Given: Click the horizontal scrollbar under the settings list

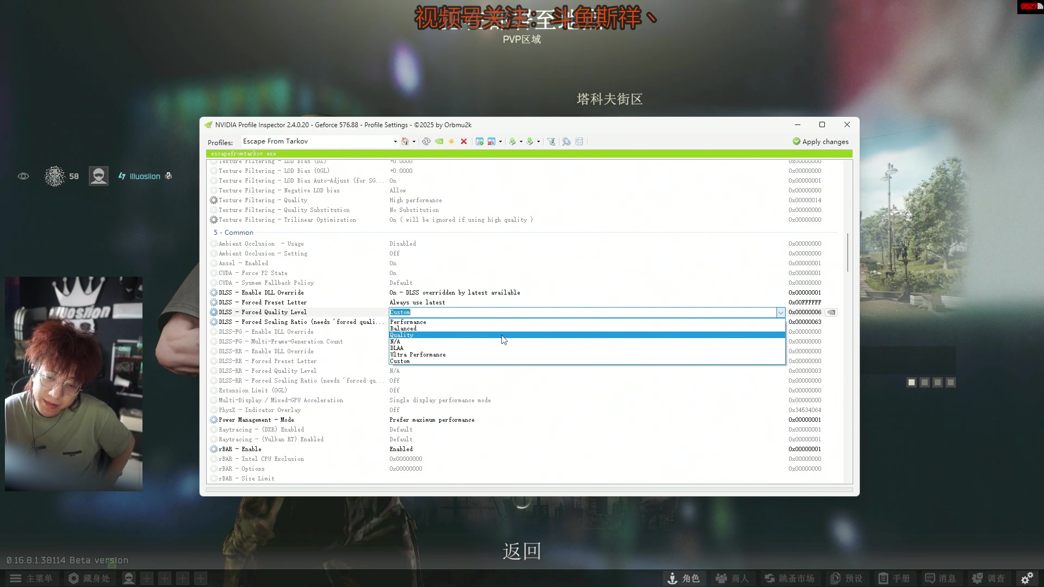Looking at the screenshot, I should [x=529, y=490].
